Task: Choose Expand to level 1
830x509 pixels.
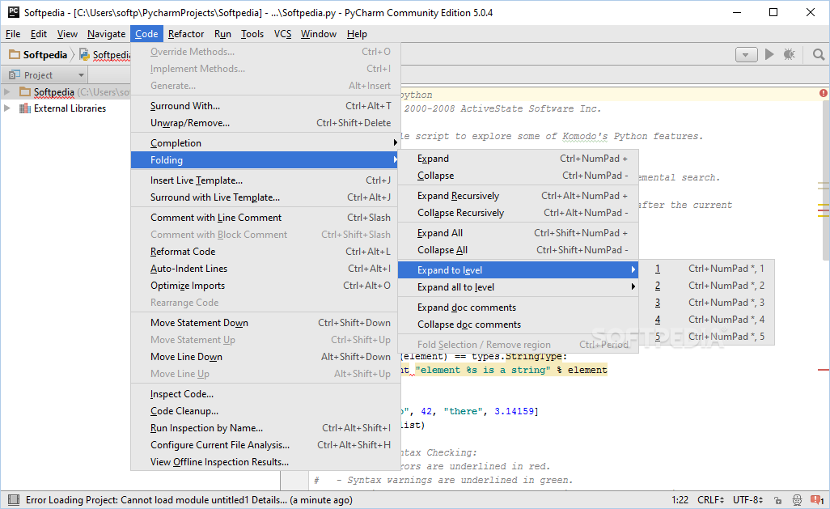Action: [x=707, y=269]
